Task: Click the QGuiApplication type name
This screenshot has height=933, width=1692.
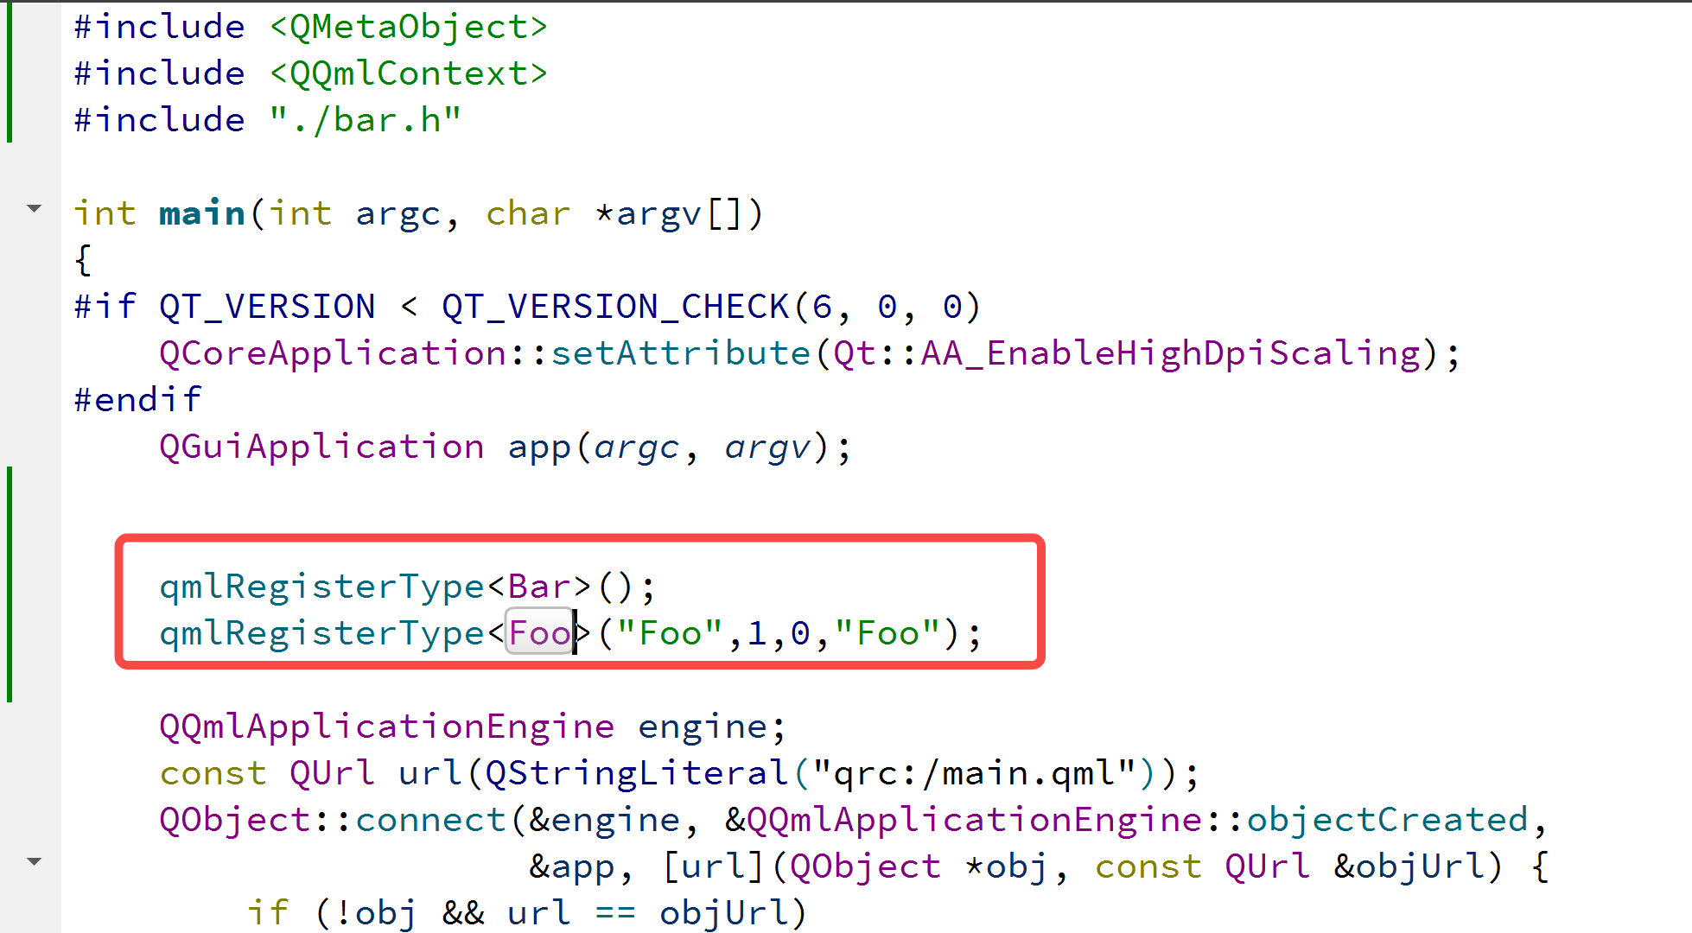Action: tap(321, 447)
